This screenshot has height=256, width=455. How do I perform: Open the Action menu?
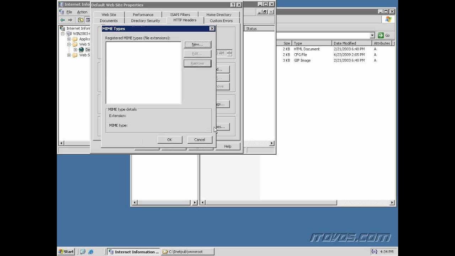pyautogui.click(x=82, y=12)
